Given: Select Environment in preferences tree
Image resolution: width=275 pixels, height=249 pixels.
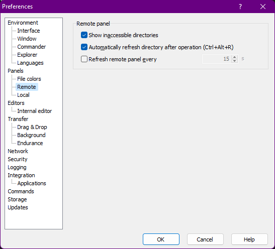Looking at the screenshot, I should point(23,23).
